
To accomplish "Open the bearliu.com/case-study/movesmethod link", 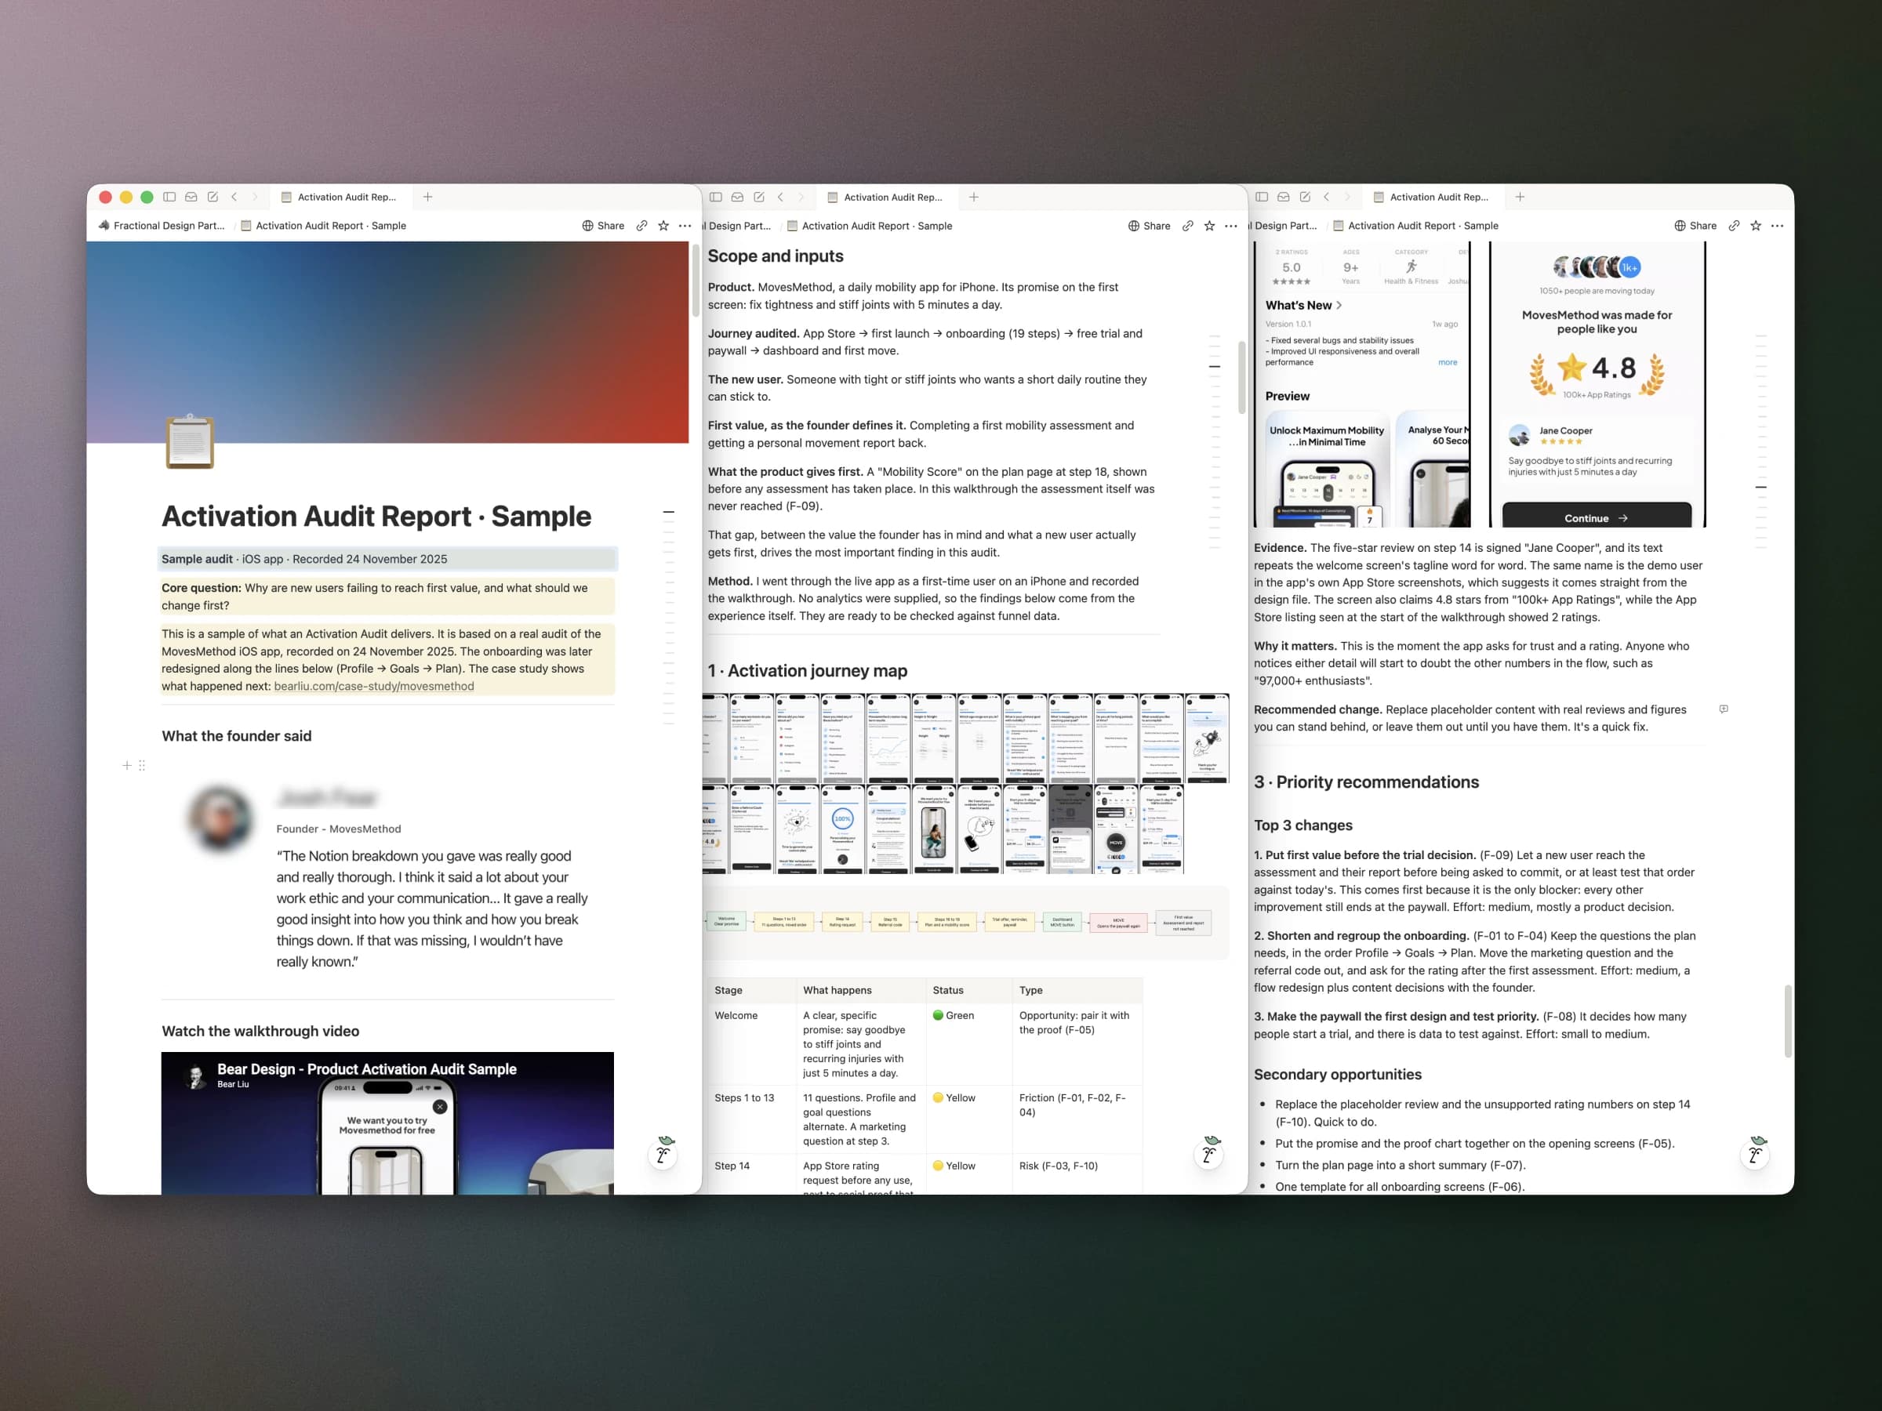I will pos(373,686).
